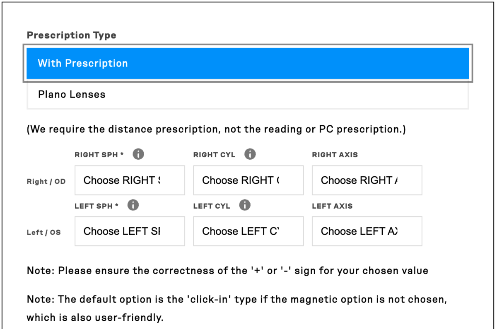Select the With Prescription option
The image size is (497, 329).
(x=248, y=63)
